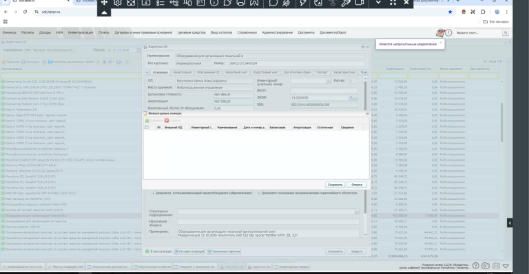This screenshot has width=529, height=274.
Task: Focus the Введите текст search field
Action: coord(478,32)
